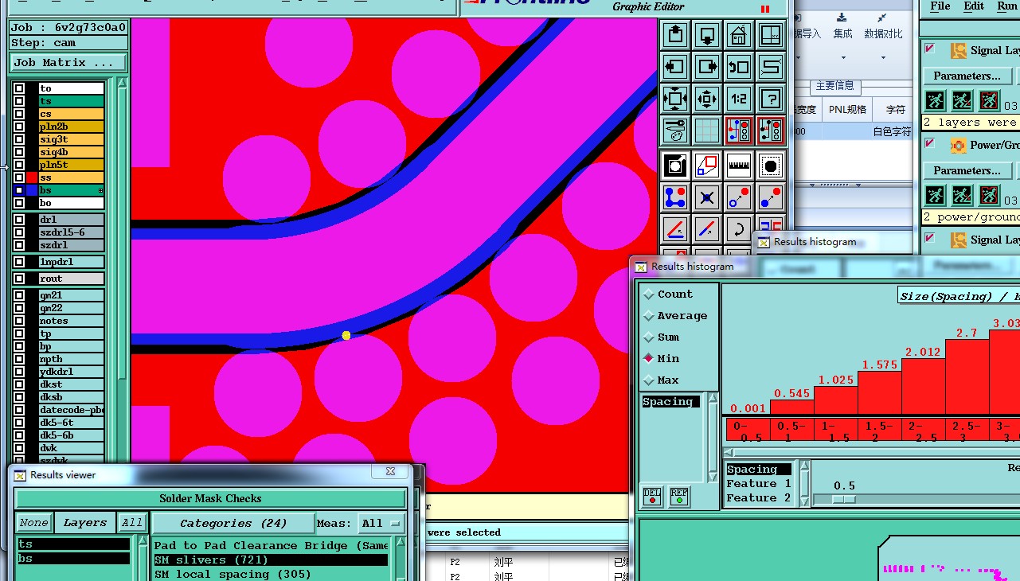Open the wrench and palette settings icon
The height and width of the screenshot is (581, 1020).
point(675,131)
